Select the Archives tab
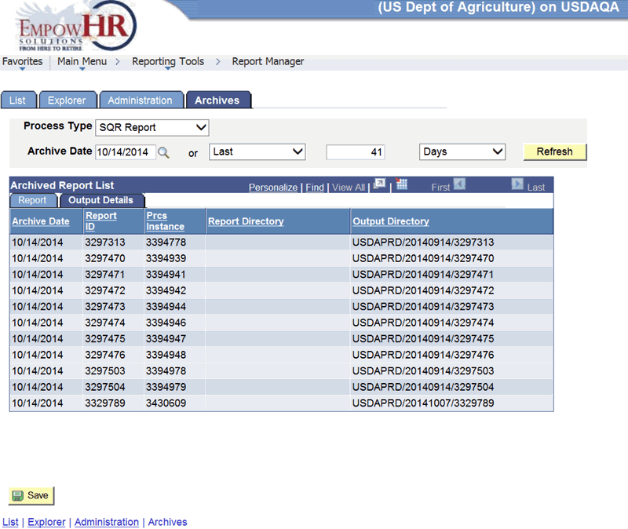Screen dimensions: 628x529 tap(217, 100)
